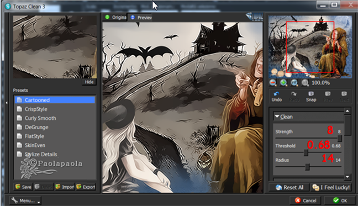The width and height of the screenshot is (358, 206).
Task: Click the Threshold value 0.68 field
Action: [x=336, y=146]
